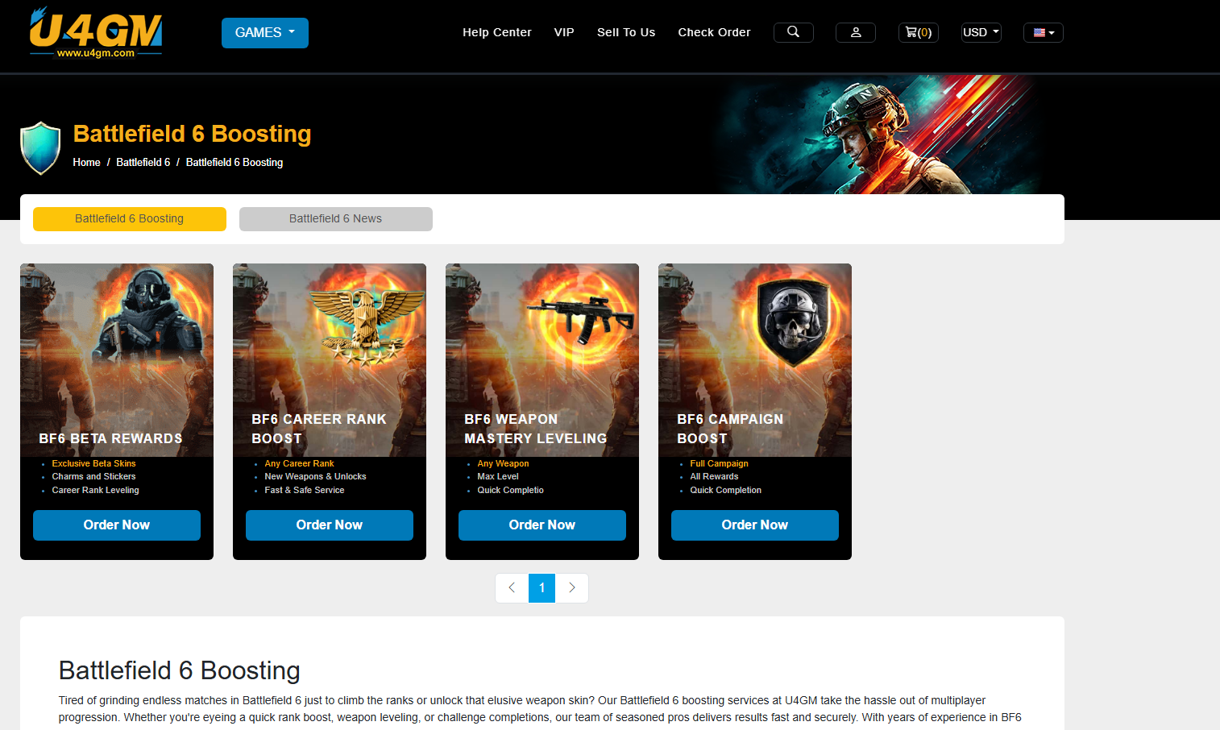The image size is (1220, 730).
Task: Order Now for BF6 Beta Rewards
Action: pyautogui.click(x=117, y=525)
